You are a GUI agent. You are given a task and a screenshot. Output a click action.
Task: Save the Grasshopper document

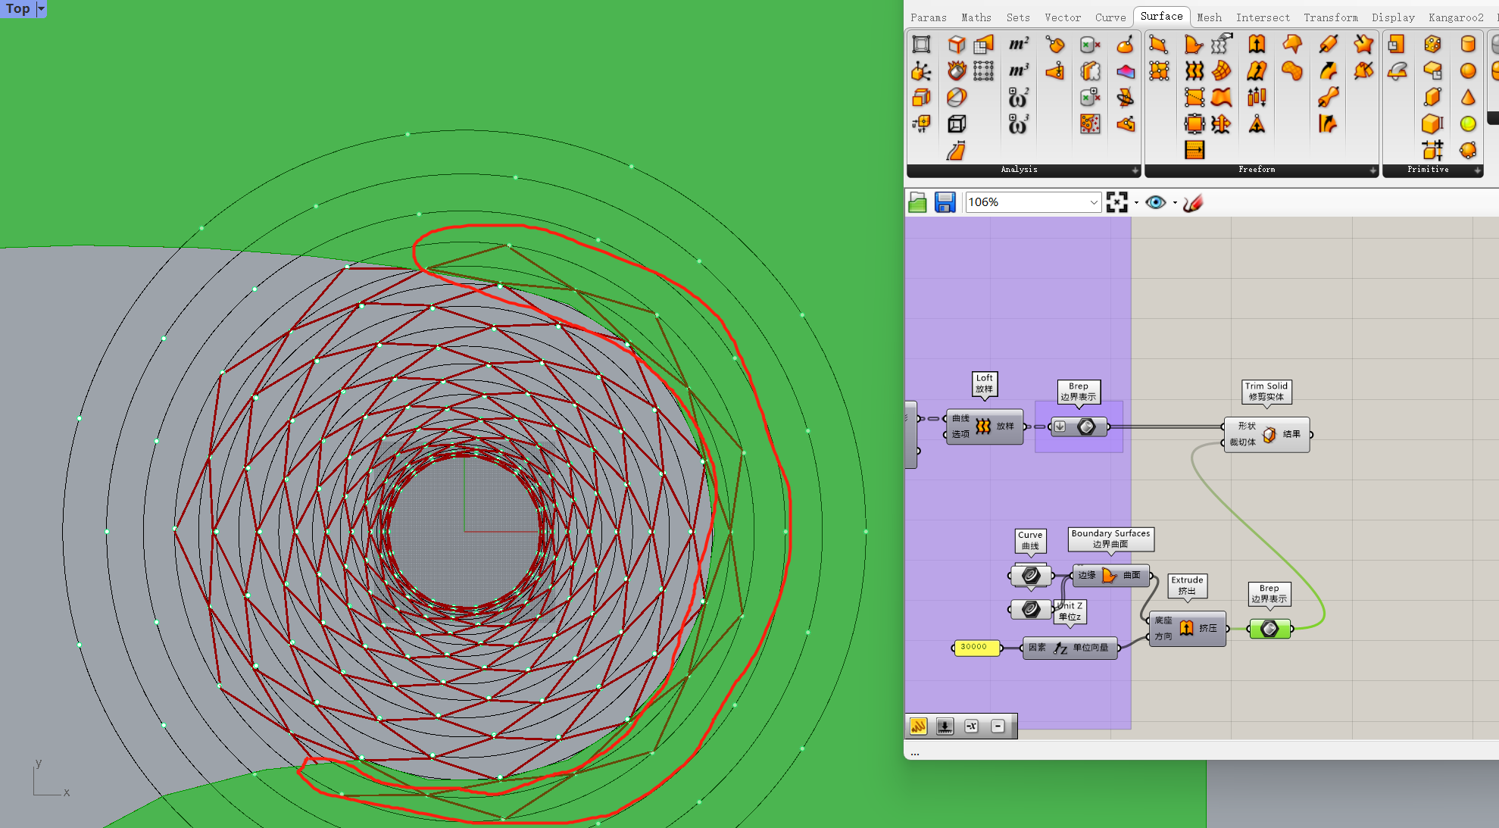coord(945,202)
